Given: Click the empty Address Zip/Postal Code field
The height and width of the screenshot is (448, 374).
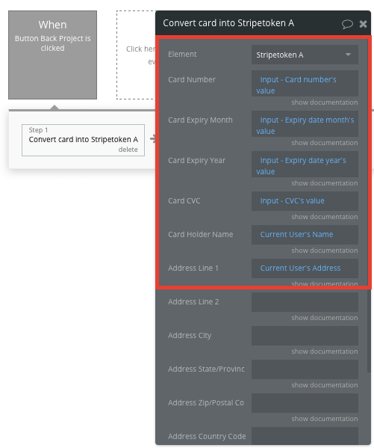Looking at the screenshot, I should point(305,403).
